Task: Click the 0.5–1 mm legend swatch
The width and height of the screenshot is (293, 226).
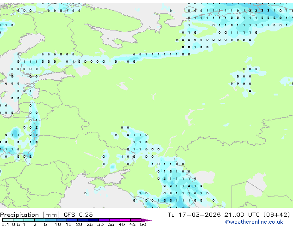Action: [18, 220]
